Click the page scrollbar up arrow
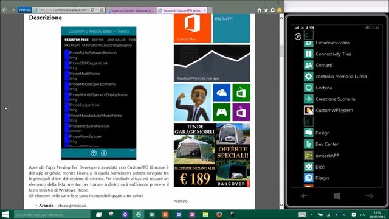 coord(281,18)
